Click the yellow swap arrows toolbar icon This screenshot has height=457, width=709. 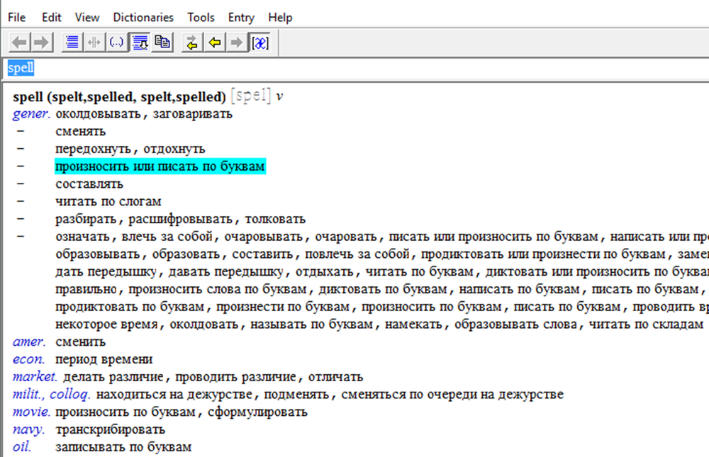click(191, 43)
